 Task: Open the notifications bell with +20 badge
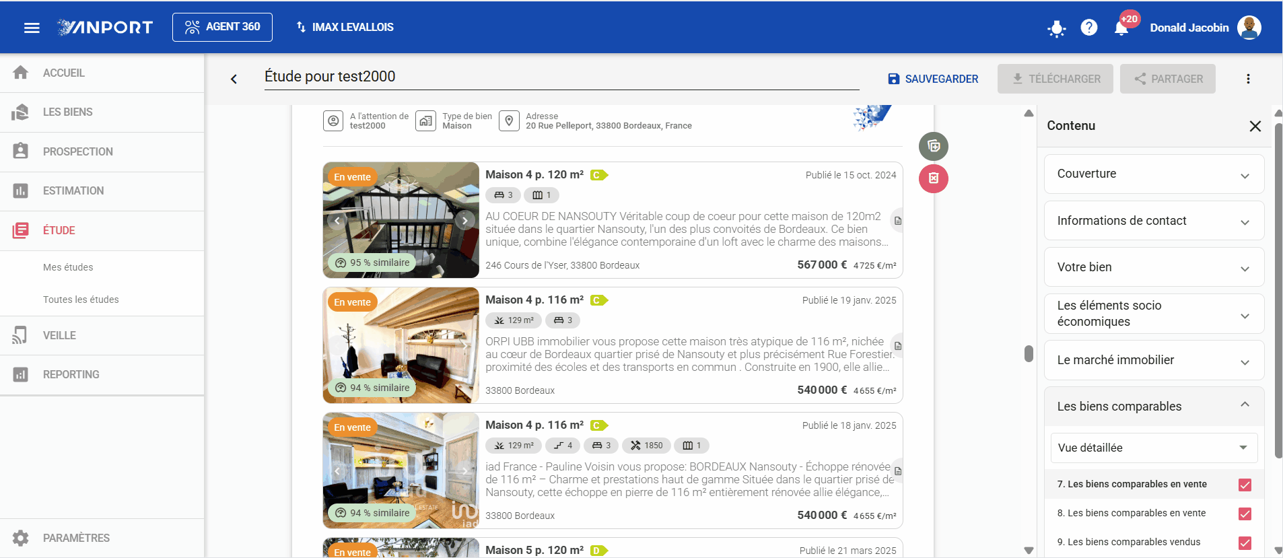[1121, 28]
